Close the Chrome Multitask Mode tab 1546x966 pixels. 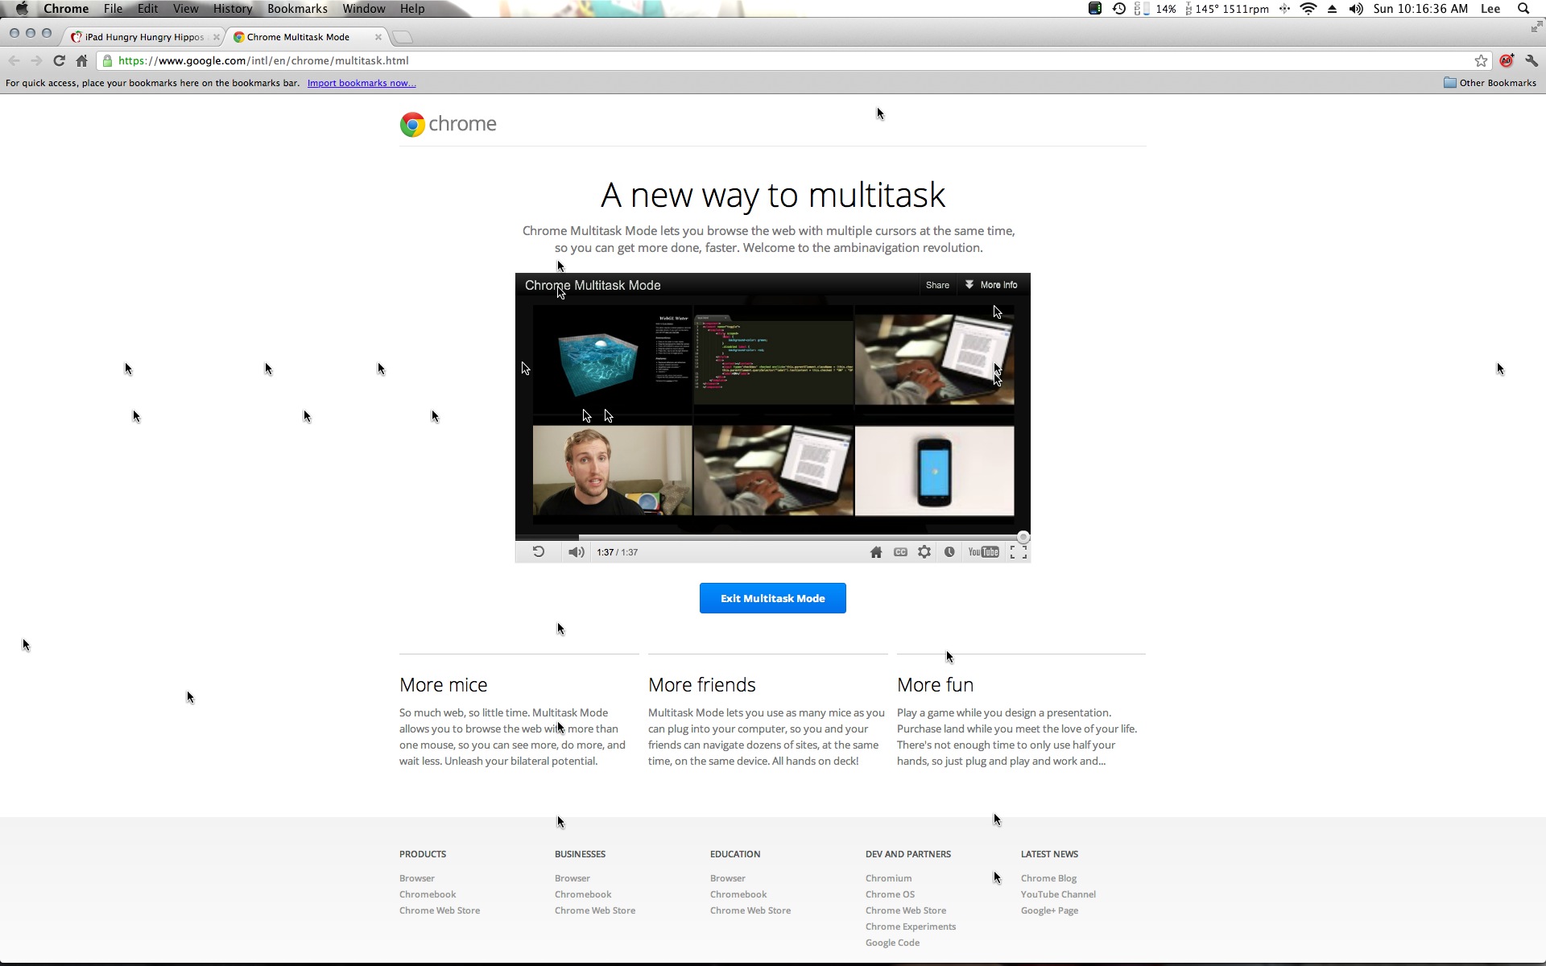coord(378,37)
